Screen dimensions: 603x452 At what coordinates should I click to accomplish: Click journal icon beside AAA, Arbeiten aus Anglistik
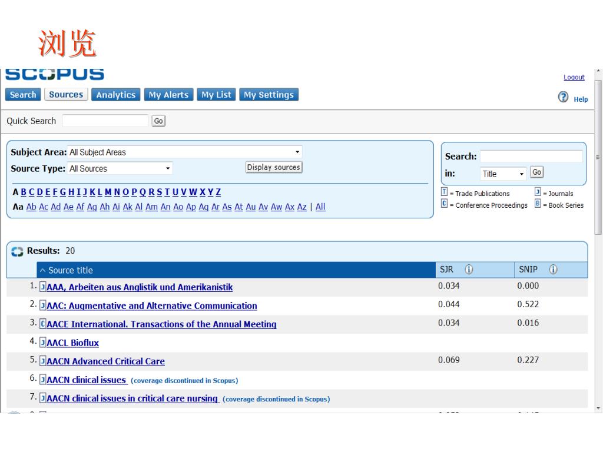point(43,287)
